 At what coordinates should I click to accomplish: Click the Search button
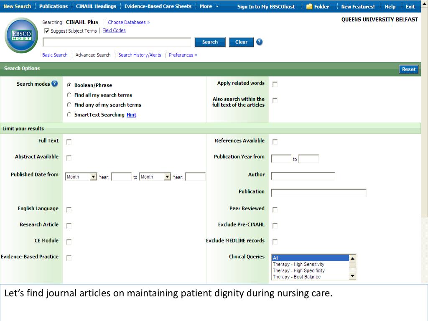[210, 42]
